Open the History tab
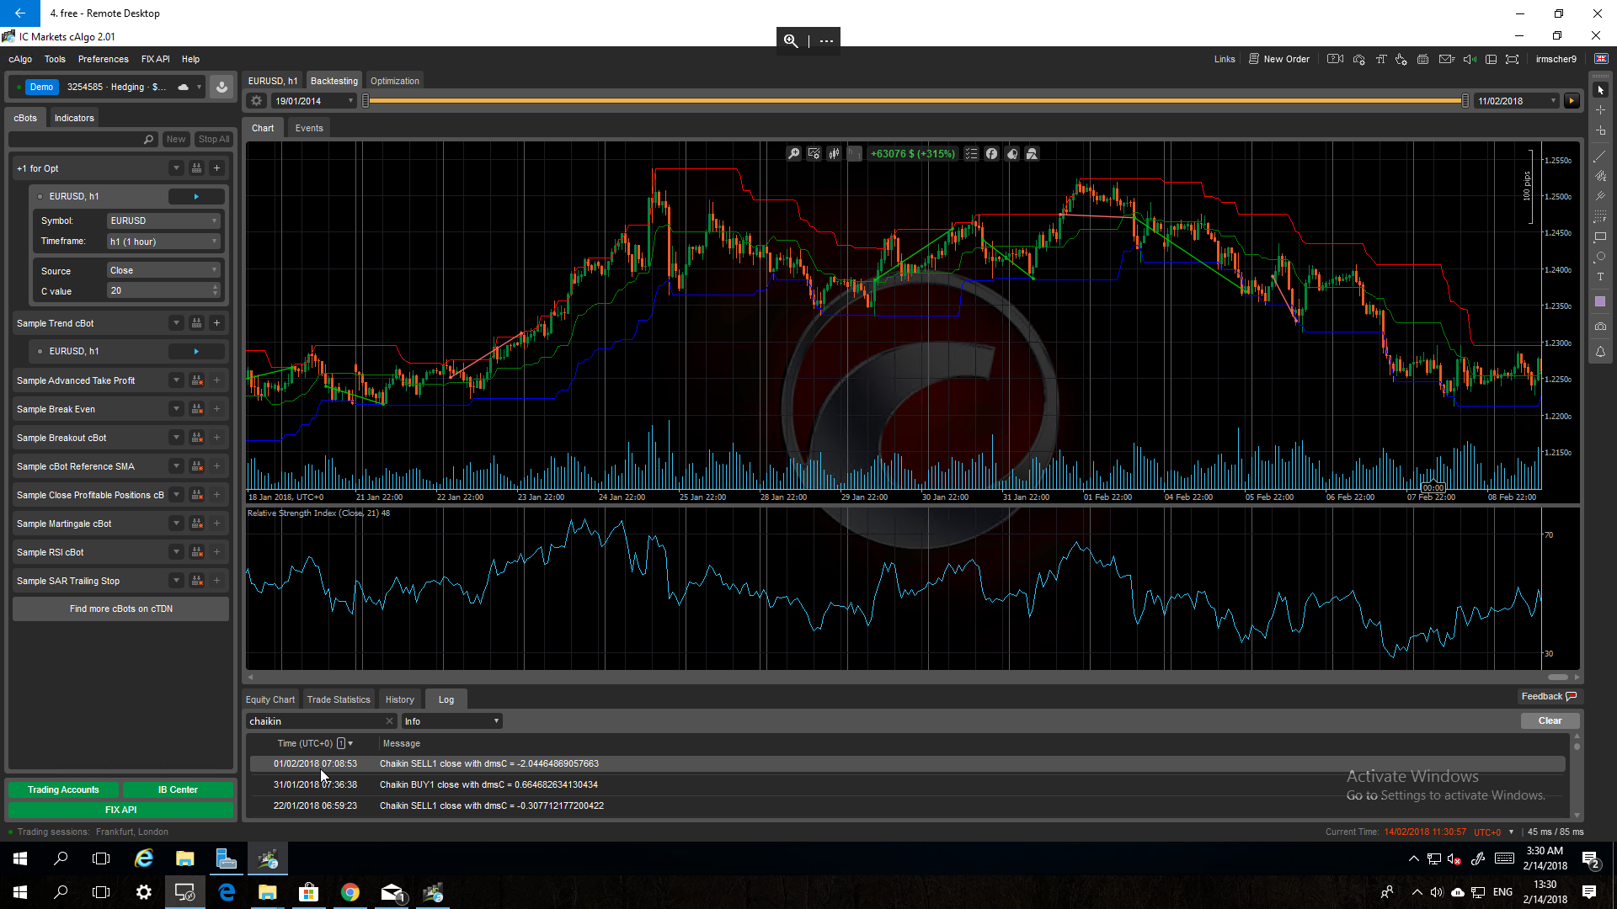The width and height of the screenshot is (1617, 909). [x=400, y=699]
